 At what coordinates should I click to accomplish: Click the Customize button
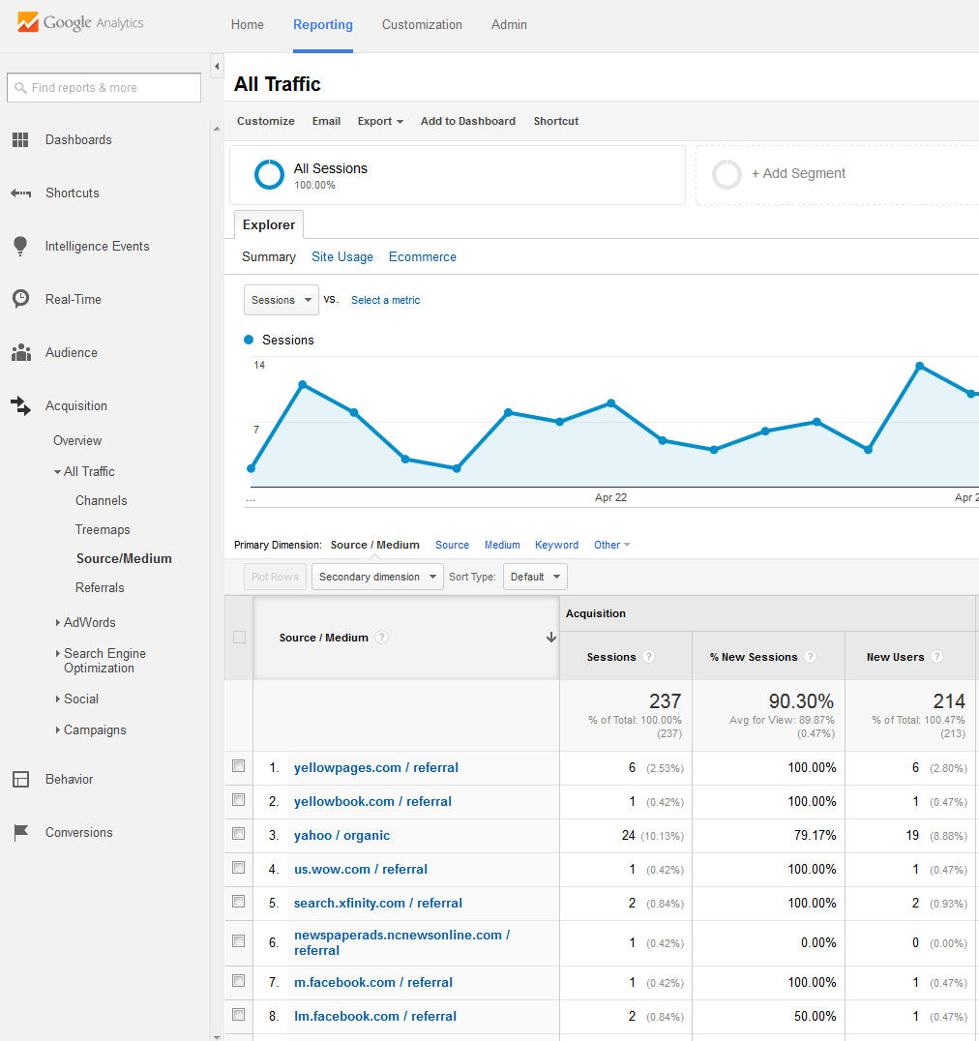265,122
